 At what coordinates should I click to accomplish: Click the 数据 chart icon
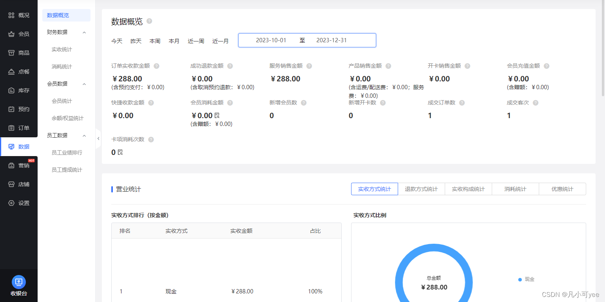pos(11,147)
